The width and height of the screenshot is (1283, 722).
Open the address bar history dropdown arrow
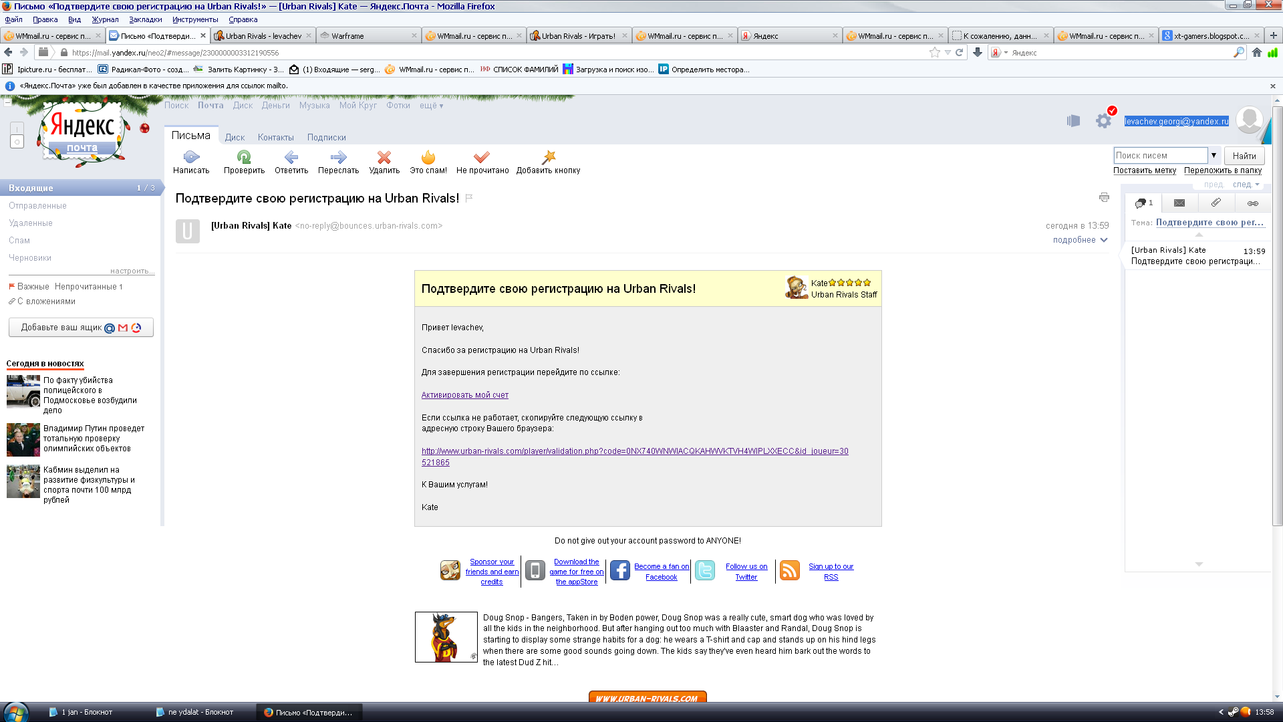[948, 53]
